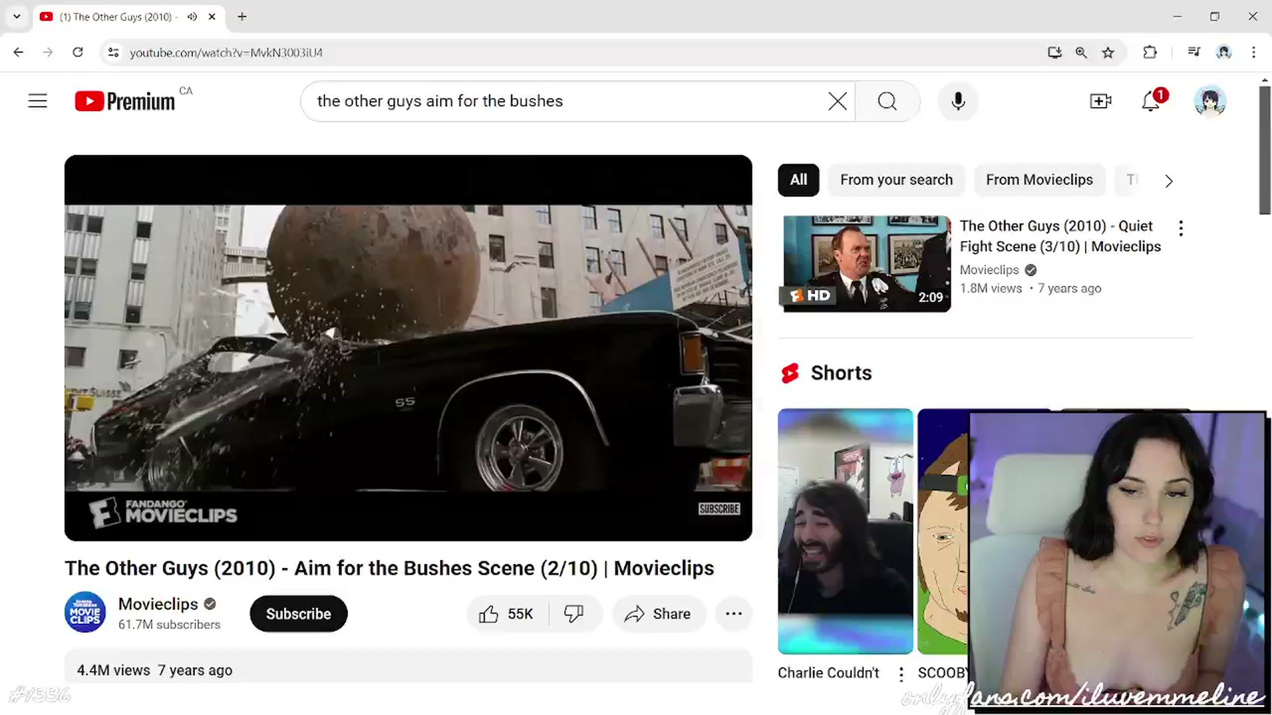Click the Charlie Couldn't short title

point(828,673)
